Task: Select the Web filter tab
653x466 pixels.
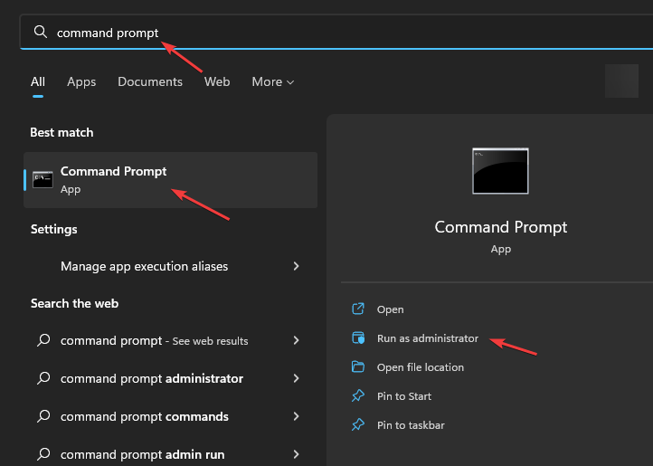Action: click(217, 81)
